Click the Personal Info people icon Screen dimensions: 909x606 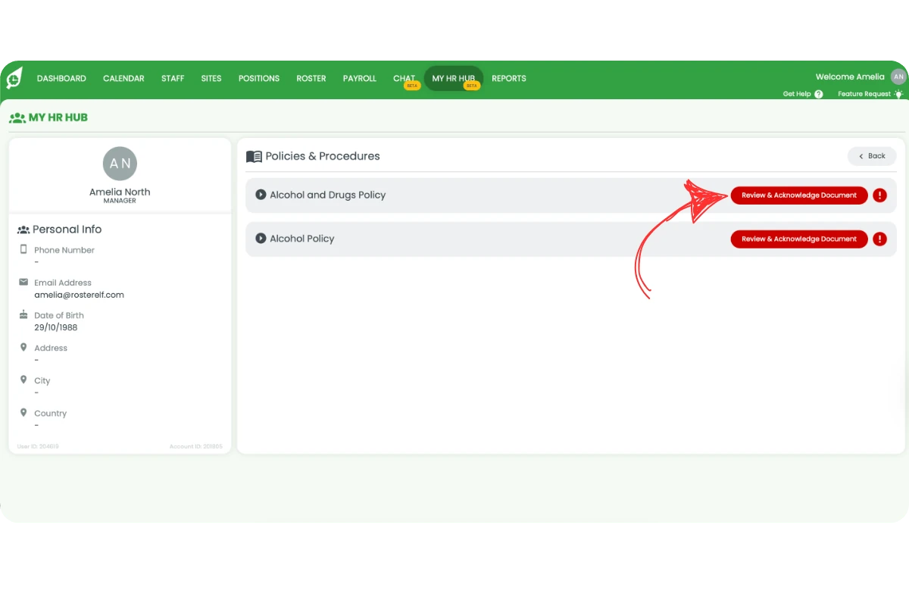point(23,230)
